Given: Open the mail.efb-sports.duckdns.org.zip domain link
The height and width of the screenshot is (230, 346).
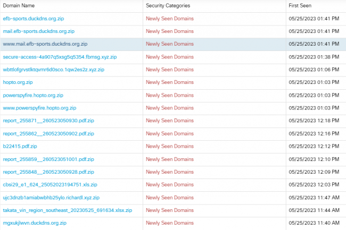Looking at the screenshot, I should [38, 31].
